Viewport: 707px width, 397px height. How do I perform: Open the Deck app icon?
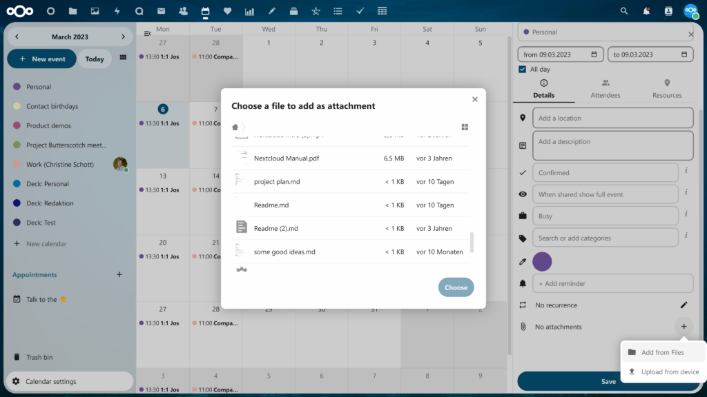click(293, 10)
